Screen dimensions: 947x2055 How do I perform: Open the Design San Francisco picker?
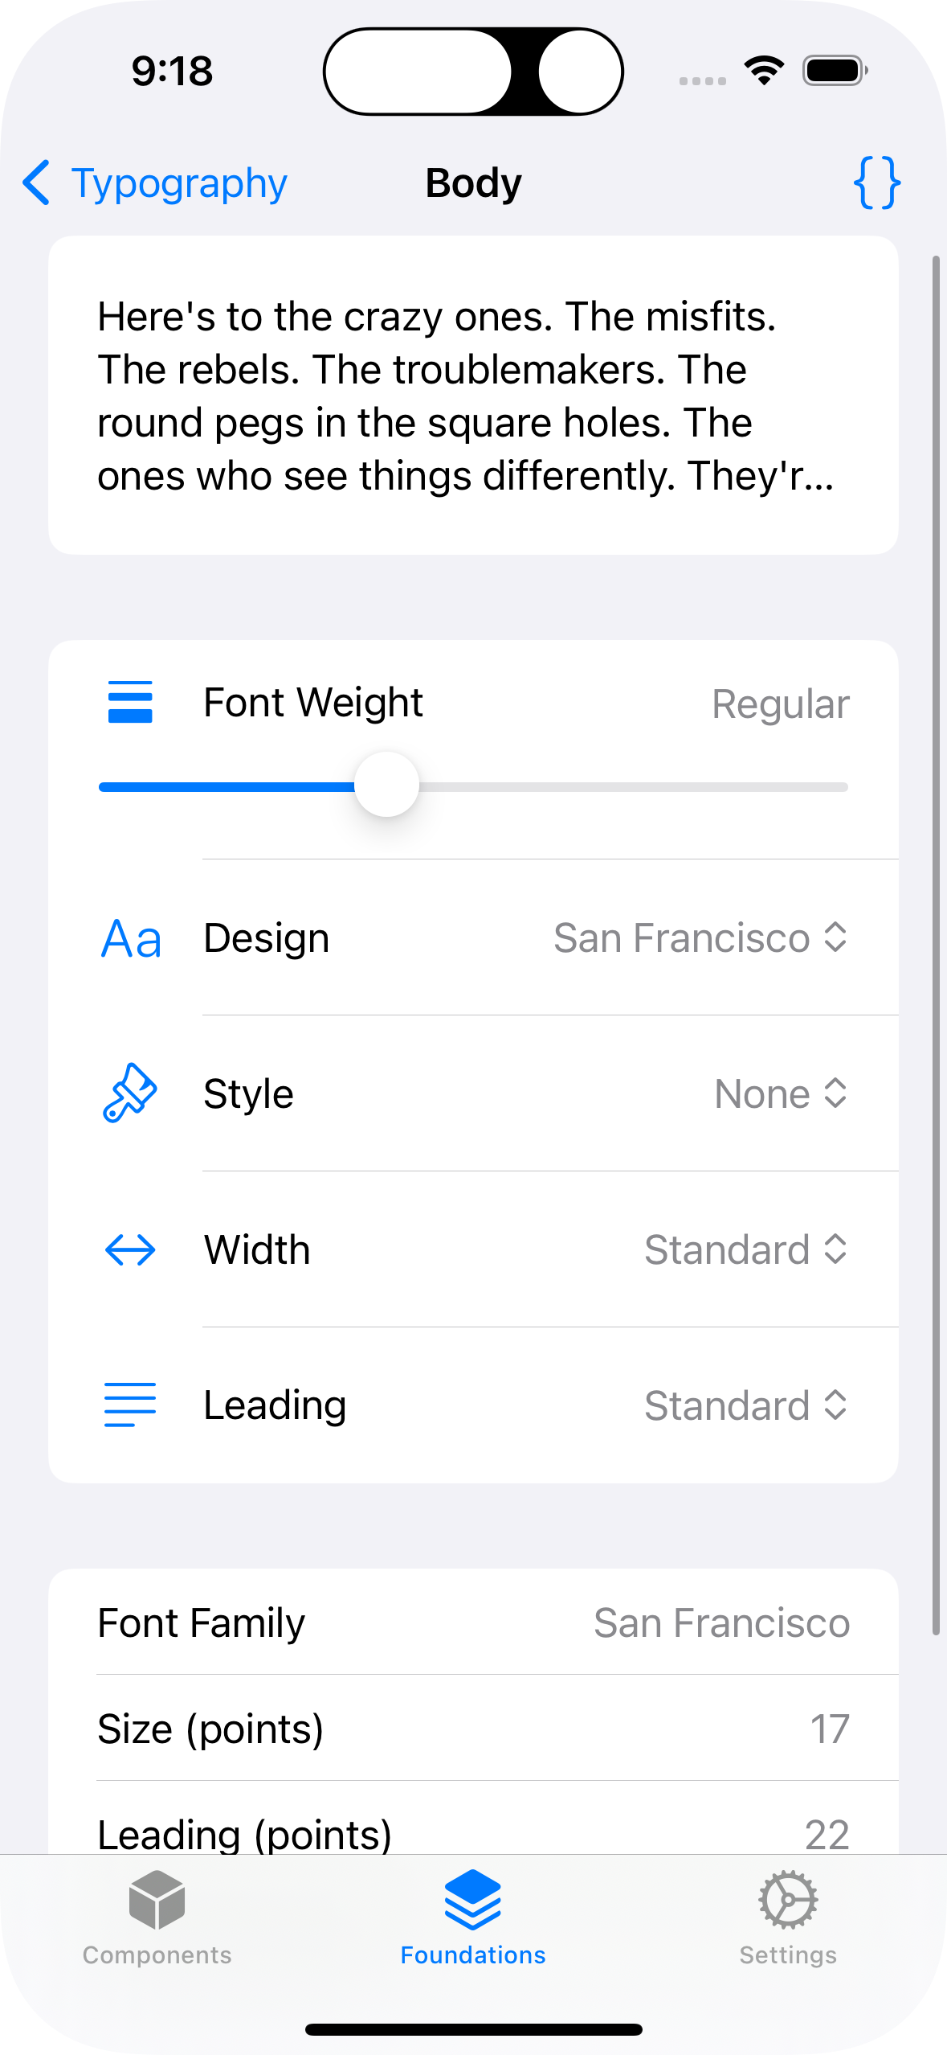pos(700,938)
